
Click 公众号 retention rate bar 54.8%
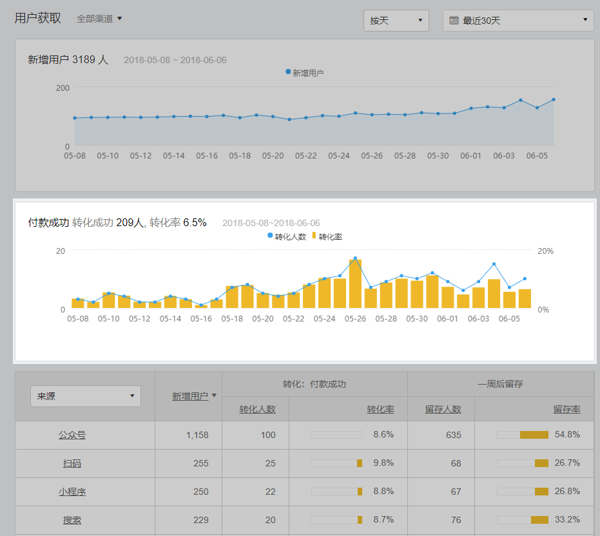click(x=534, y=435)
